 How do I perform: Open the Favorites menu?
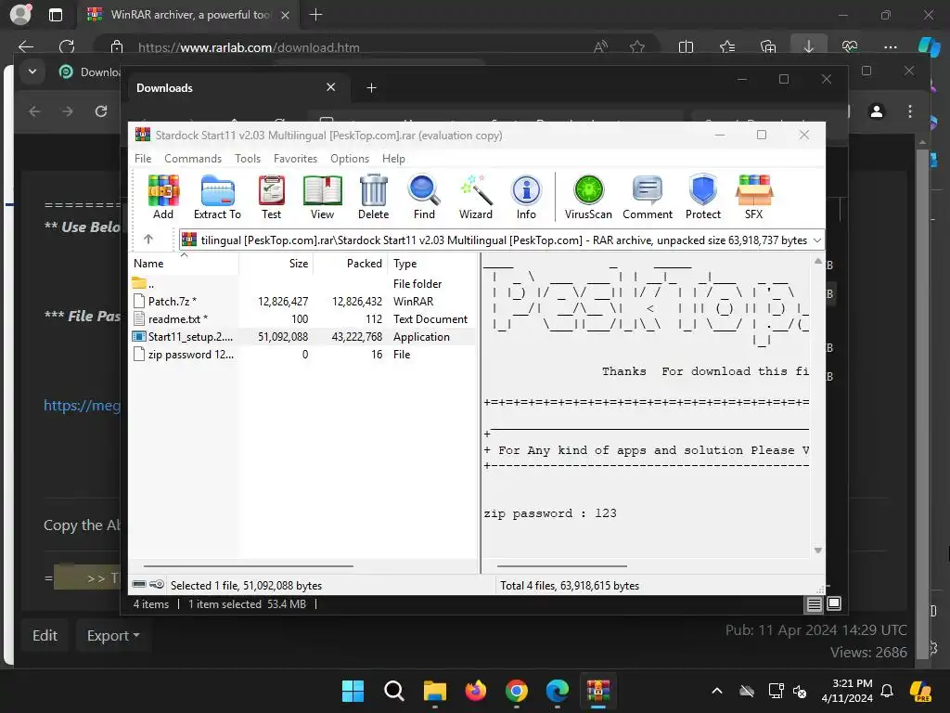(x=295, y=158)
